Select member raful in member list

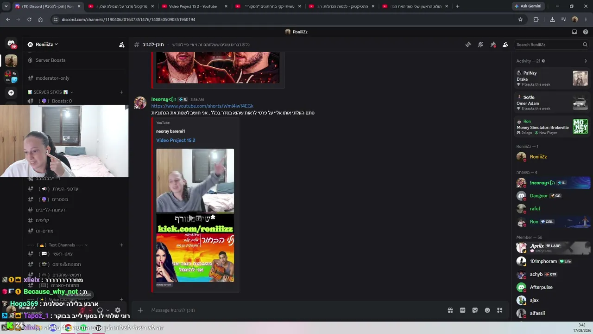(552, 209)
